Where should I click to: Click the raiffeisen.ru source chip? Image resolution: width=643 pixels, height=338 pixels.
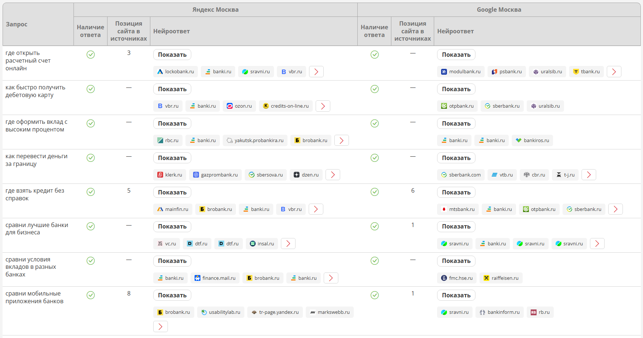tap(501, 278)
